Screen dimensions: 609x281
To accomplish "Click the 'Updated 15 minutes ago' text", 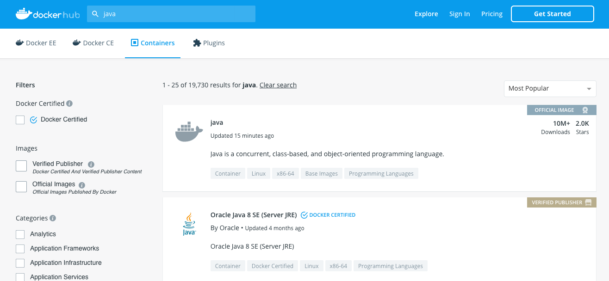I will coord(242,136).
